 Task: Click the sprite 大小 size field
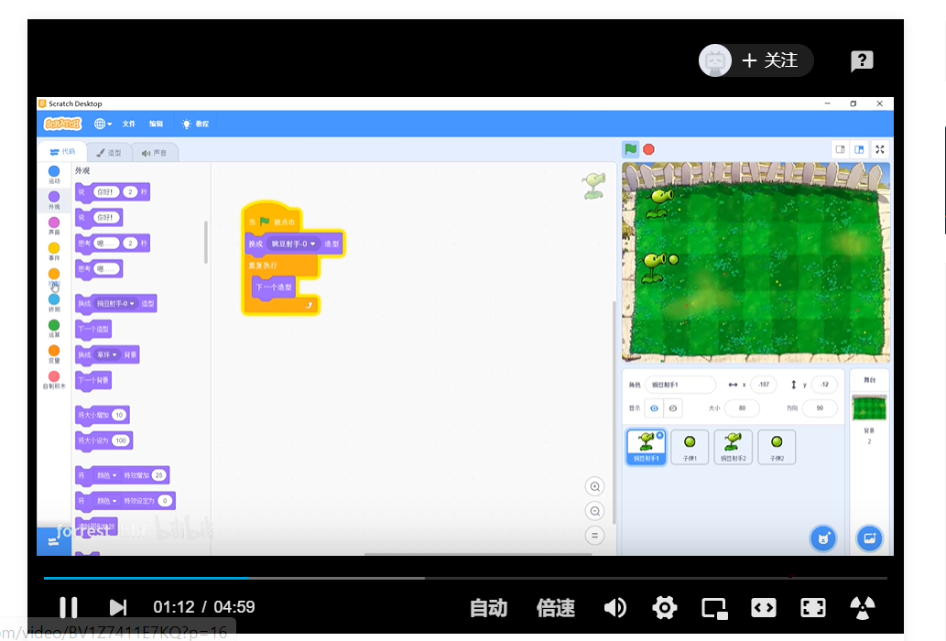pyautogui.click(x=742, y=408)
